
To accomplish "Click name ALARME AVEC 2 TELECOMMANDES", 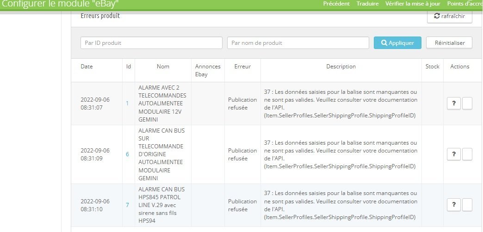I will point(162,104).
